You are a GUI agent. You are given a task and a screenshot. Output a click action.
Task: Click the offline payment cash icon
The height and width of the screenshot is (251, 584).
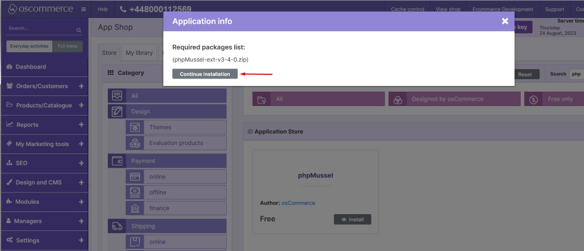click(135, 192)
